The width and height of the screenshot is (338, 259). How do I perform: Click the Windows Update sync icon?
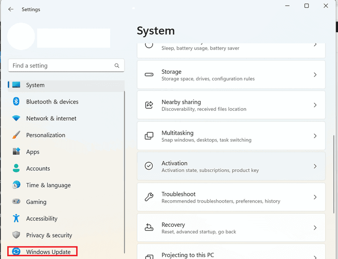pyautogui.click(x=16, y=251)
